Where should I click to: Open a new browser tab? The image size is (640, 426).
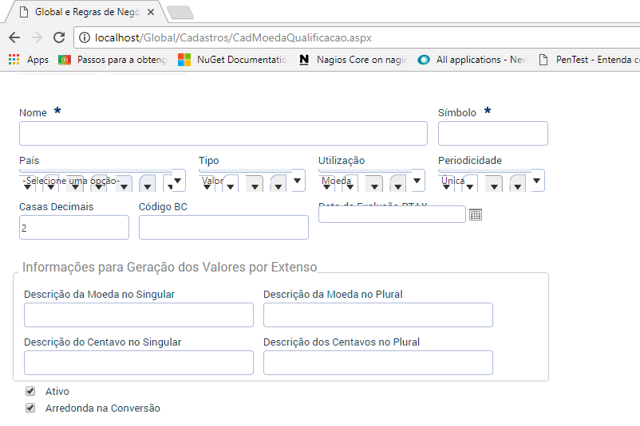180,13
